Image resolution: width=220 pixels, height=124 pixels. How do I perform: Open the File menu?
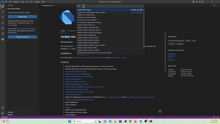6,2
